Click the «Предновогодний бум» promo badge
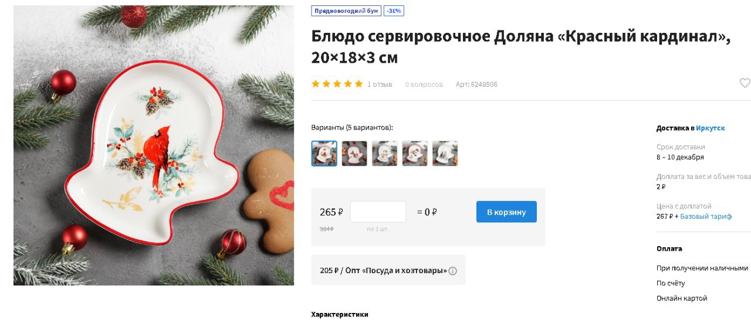The image size is (751, 320). pos(346,11)
